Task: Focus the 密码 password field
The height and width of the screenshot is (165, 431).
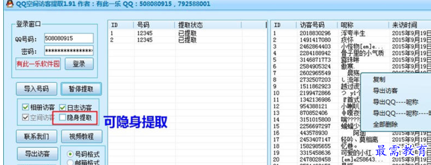Action: coord(69,51)
